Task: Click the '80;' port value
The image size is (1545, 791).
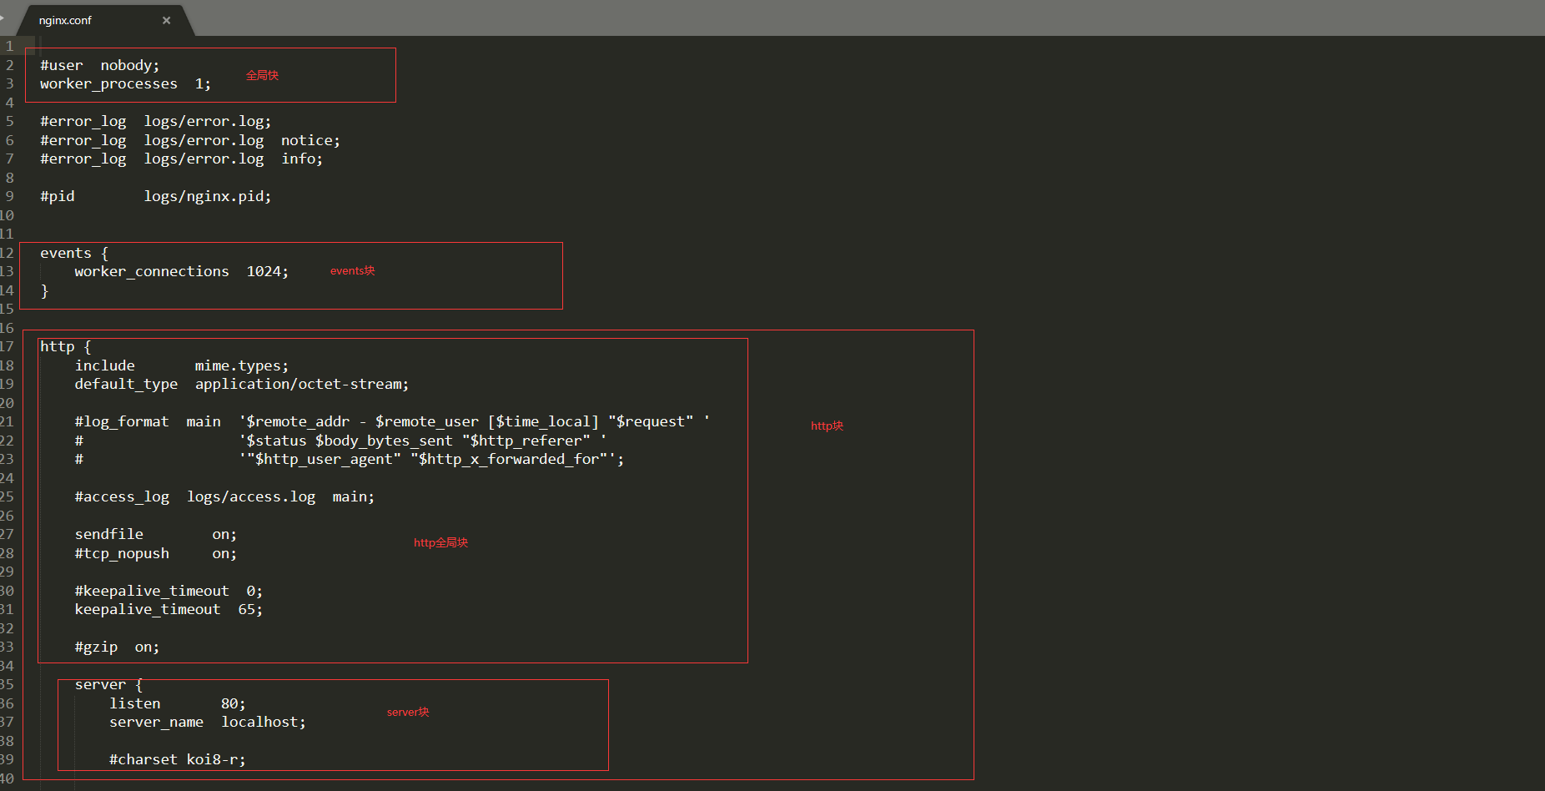Action: click(234, 703)
